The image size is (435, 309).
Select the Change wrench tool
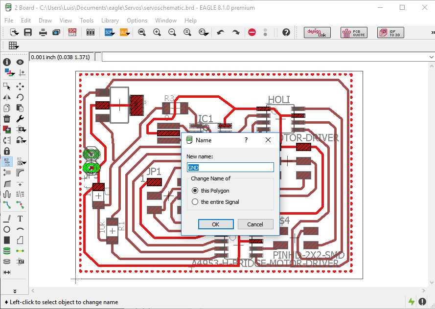coord(20,119)
